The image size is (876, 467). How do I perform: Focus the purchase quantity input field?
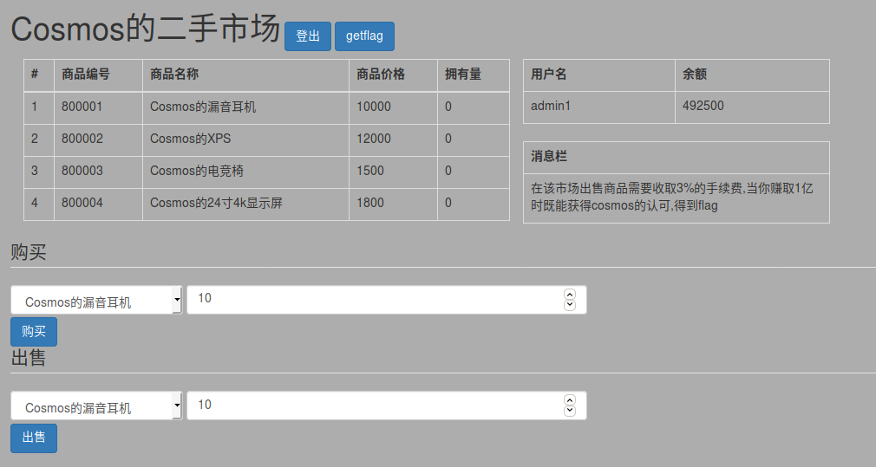373,300
